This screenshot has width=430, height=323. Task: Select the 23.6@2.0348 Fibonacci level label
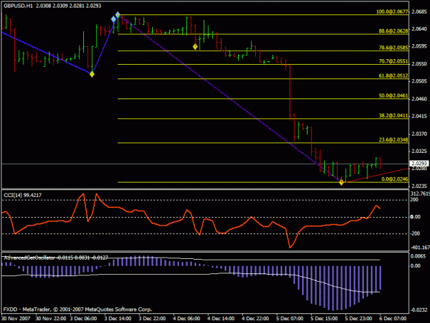click(x=394, y=140)
